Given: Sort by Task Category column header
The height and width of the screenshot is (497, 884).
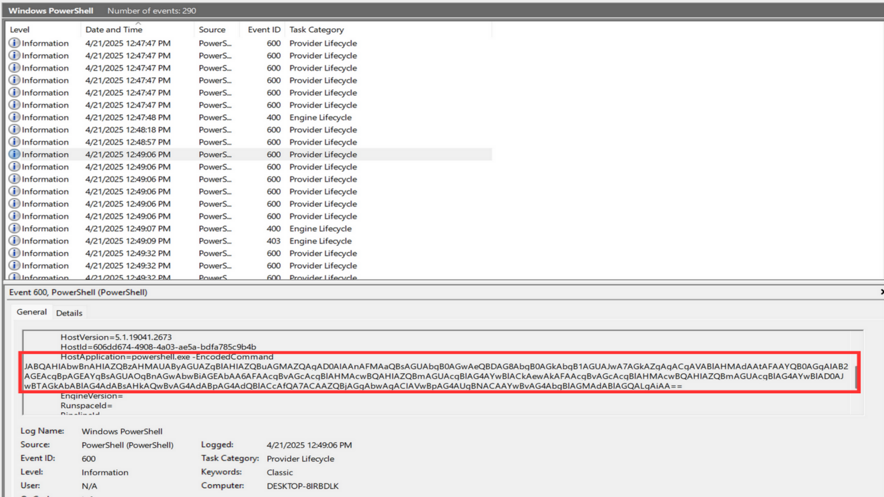Looking at the screenshot, I should 317,30.
